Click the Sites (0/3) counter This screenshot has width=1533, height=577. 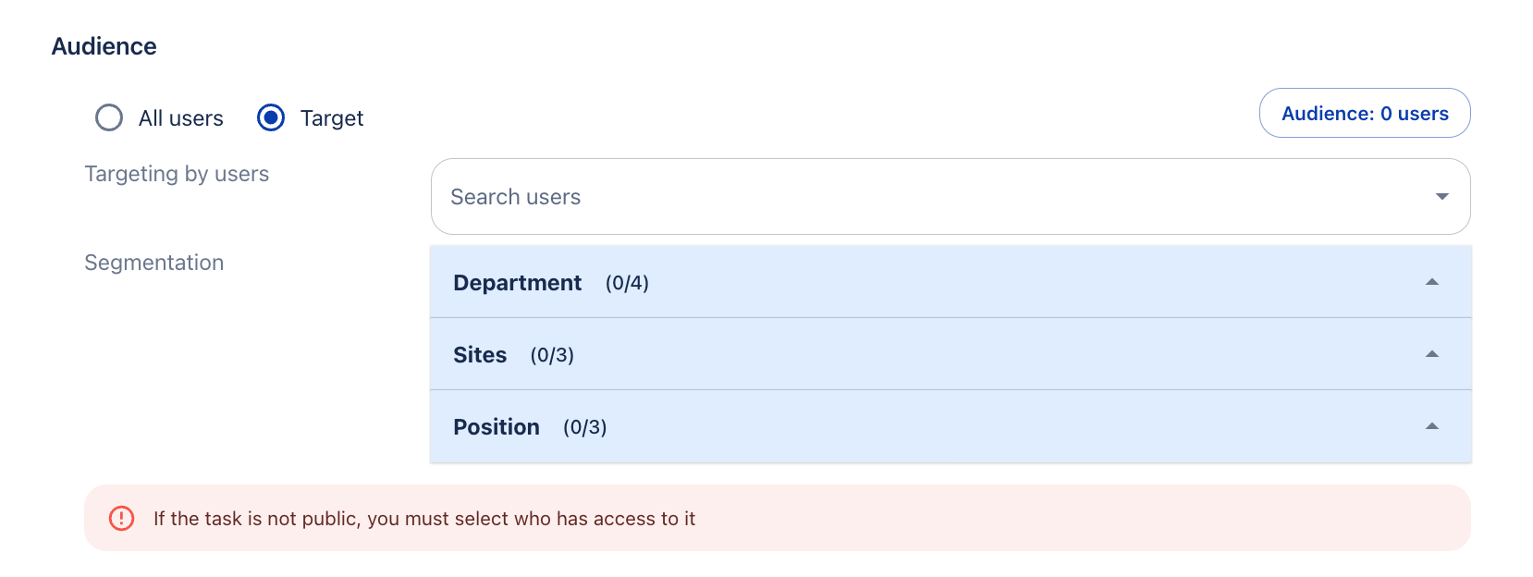click(552, 355)
